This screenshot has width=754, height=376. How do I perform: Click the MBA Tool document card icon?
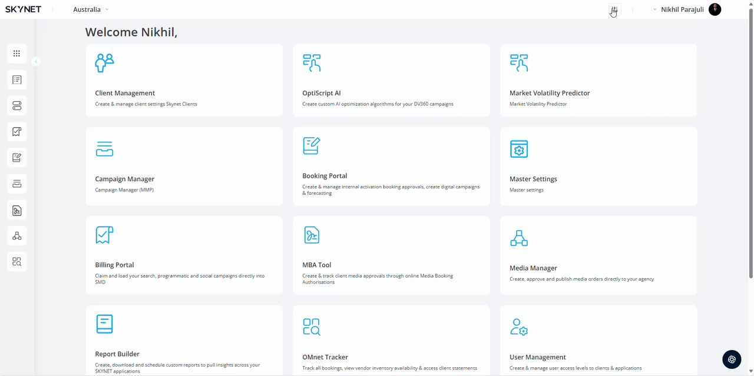[x=312, y=235]
